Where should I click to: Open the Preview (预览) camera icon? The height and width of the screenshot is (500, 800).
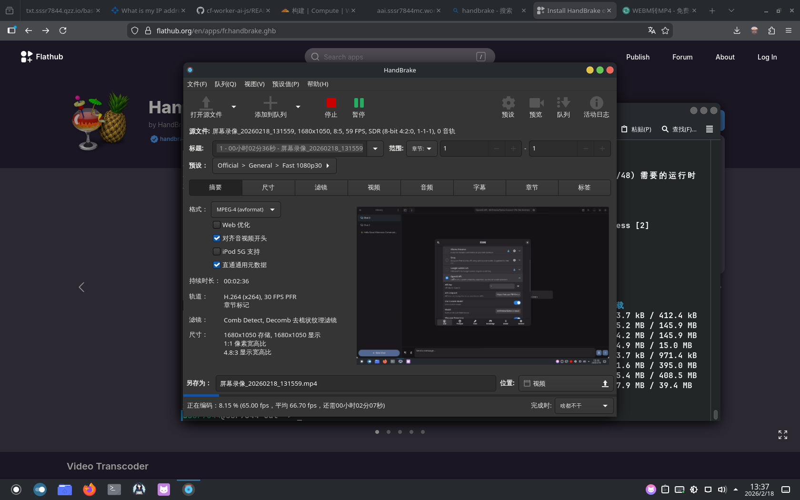[x=536, y=103]
